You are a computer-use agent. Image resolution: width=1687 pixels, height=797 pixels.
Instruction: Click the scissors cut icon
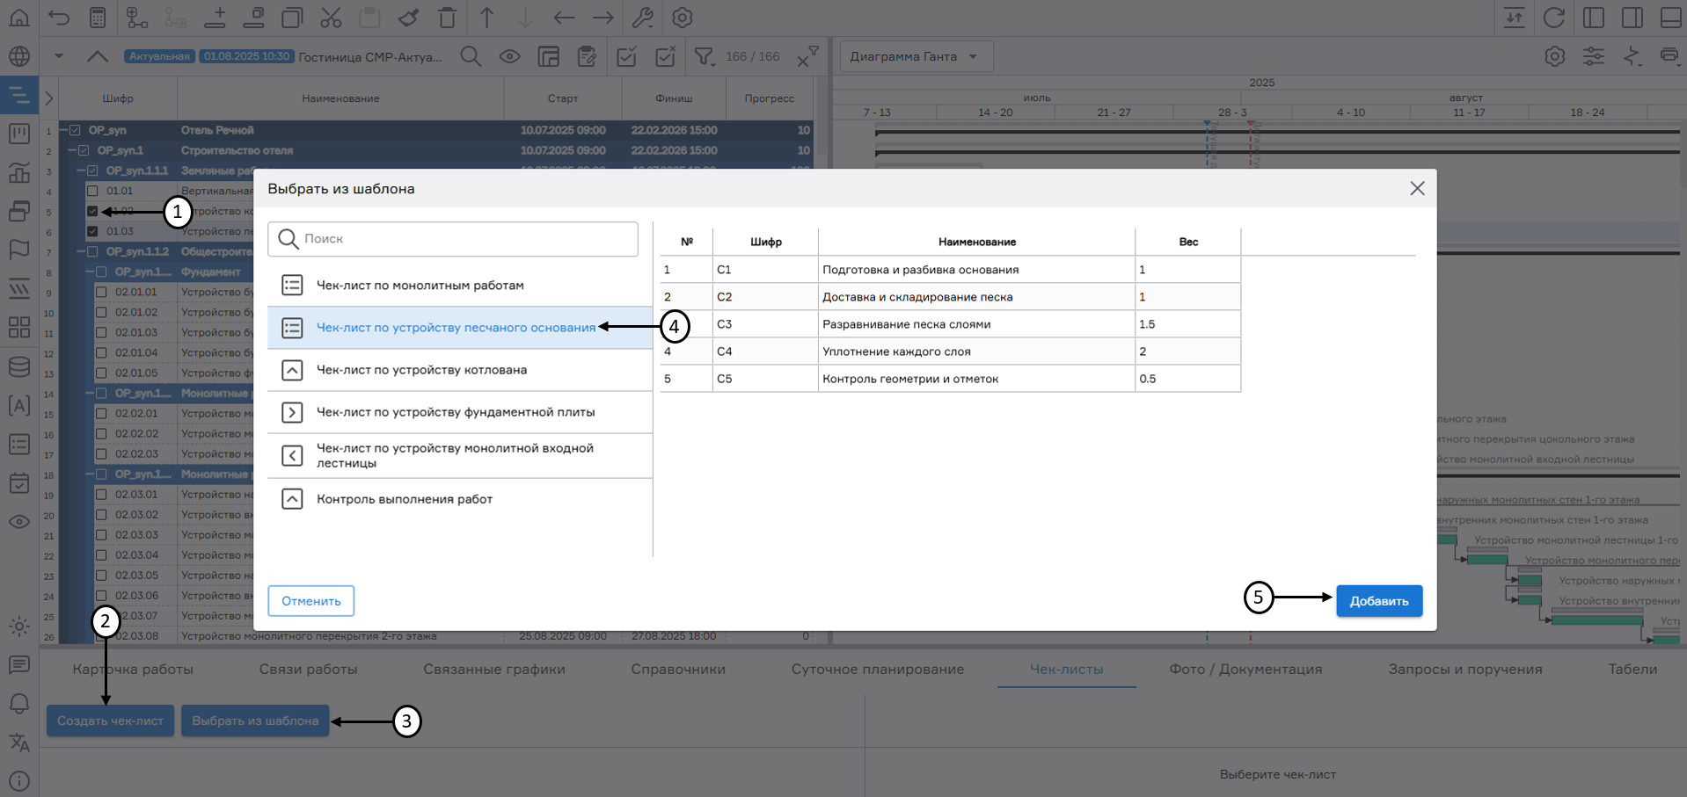tap(331, 18)
